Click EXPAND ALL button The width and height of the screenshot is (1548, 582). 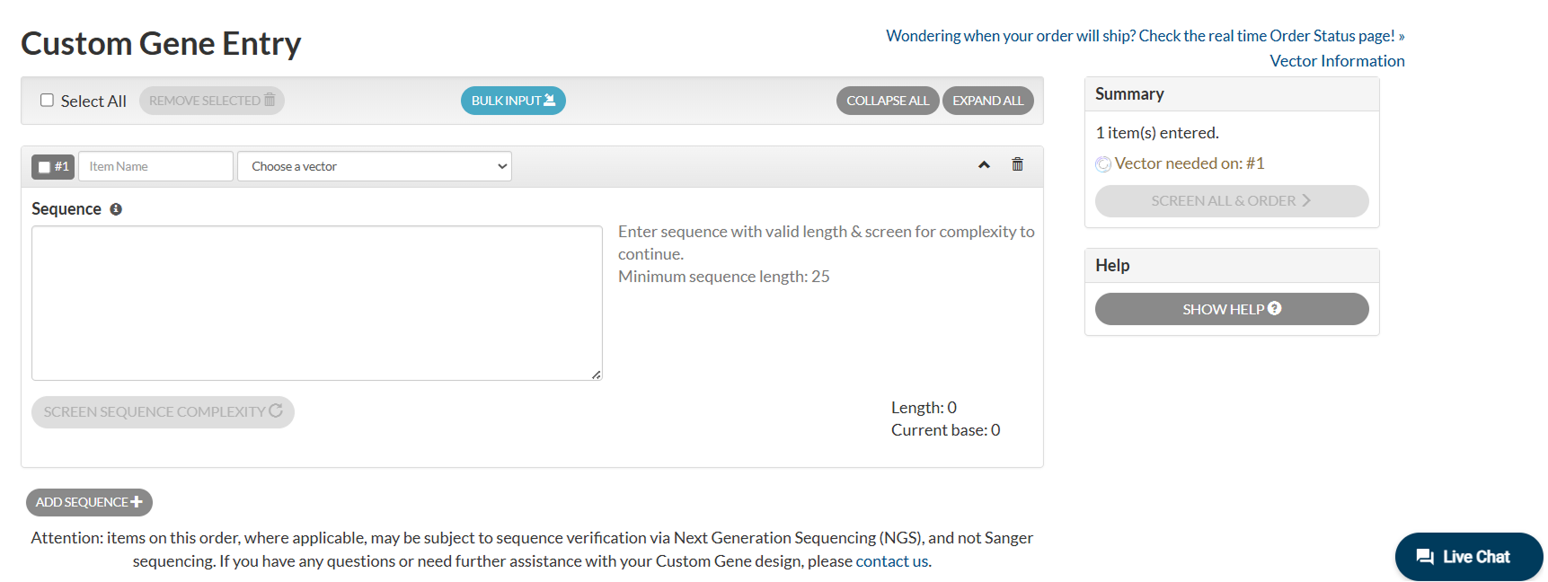click(988, 101)
